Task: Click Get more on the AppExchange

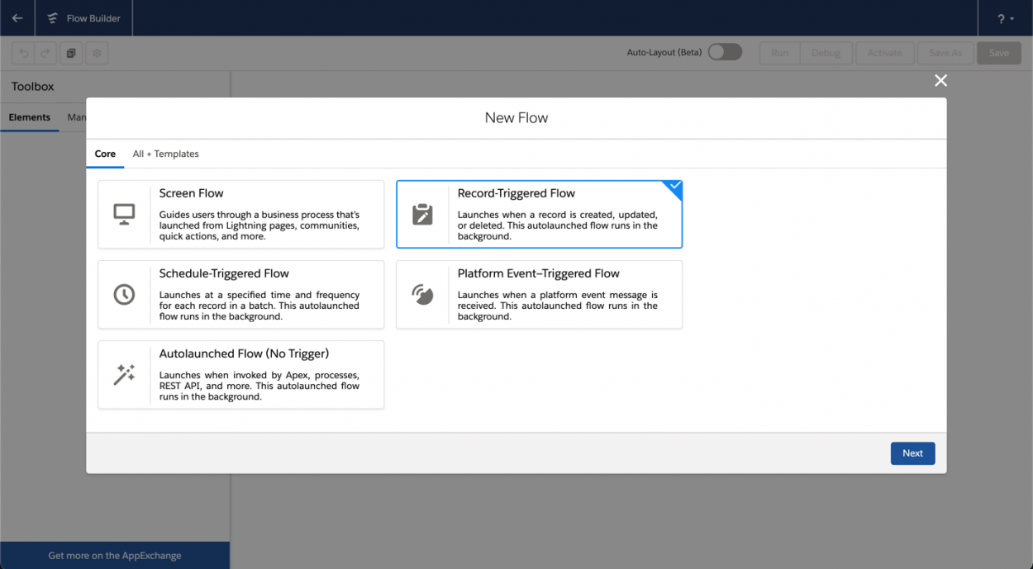Action: (x=115, y=556)
